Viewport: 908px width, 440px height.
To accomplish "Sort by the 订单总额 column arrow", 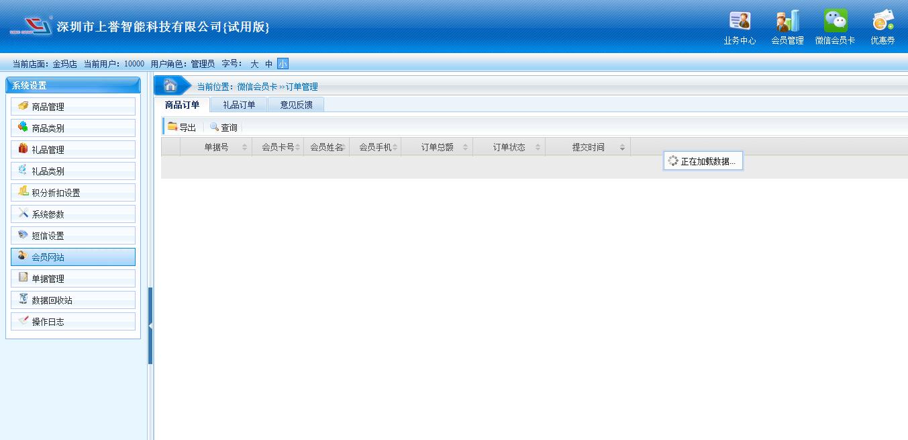I will [x=466, y=147].
